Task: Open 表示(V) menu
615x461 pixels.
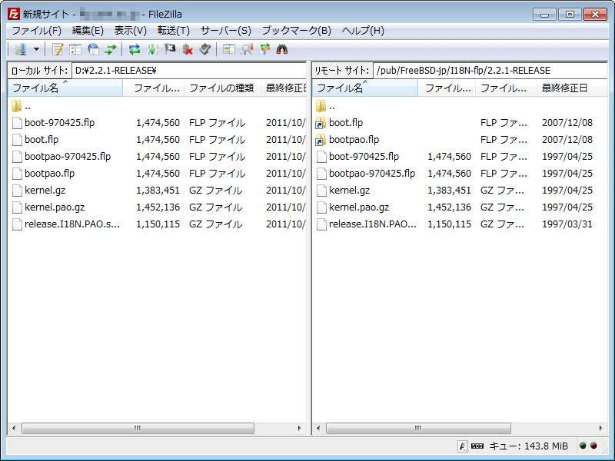Action: 130,31
